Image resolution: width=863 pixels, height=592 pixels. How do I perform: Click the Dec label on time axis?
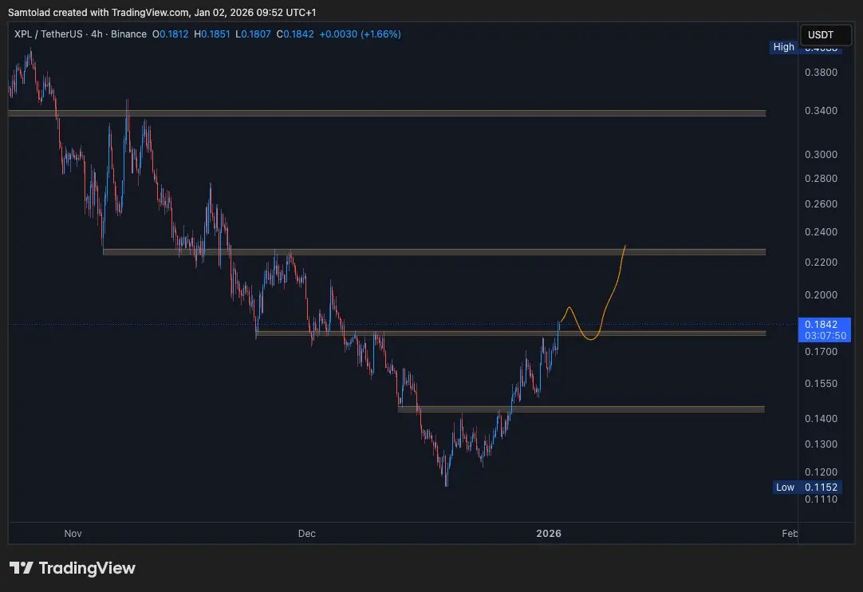(x=306, y=533)
